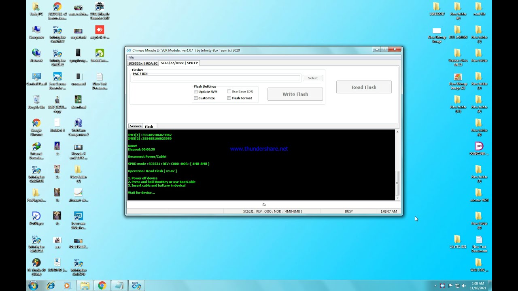This screenshot has width=518, height=291.
Task: Open Free Screen Recorder shortcut
Action: 57,81
